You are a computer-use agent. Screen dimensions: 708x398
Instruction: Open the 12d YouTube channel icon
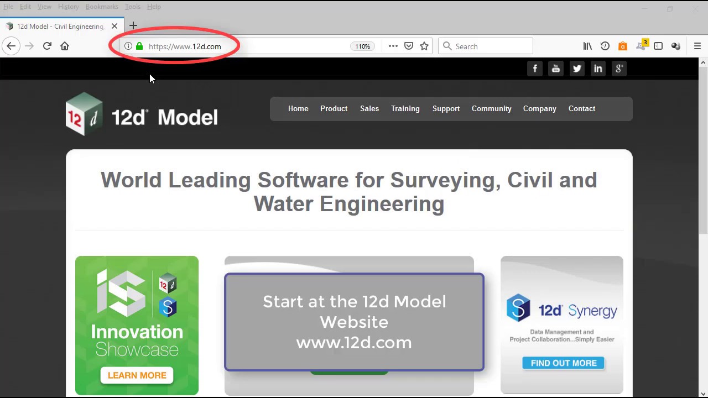tap(556, 69)
